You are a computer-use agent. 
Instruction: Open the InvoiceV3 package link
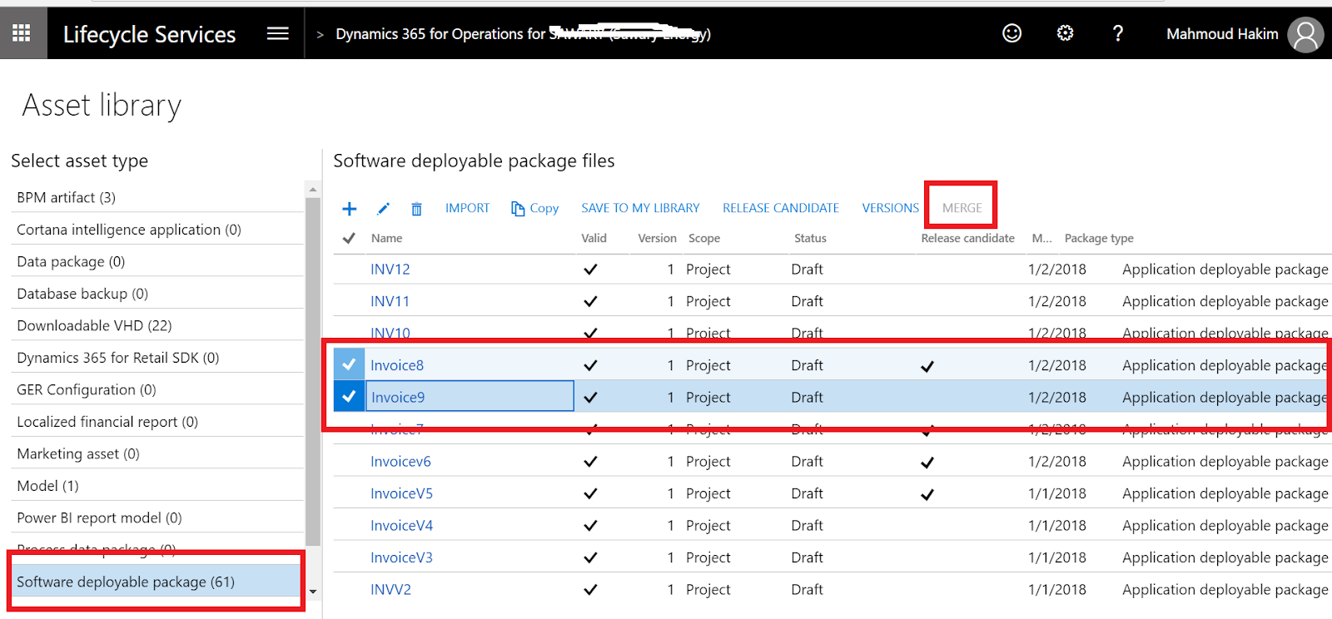401,557
